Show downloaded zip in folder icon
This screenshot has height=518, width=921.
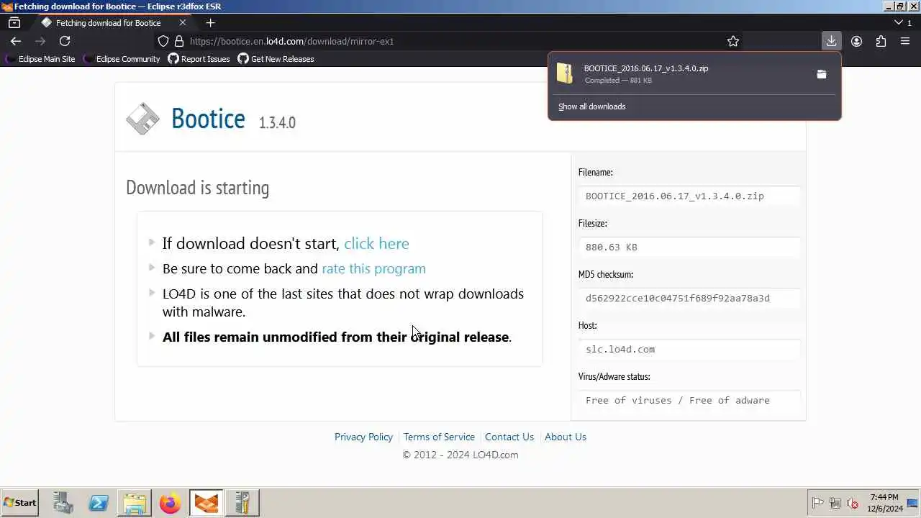pos(822,74)
